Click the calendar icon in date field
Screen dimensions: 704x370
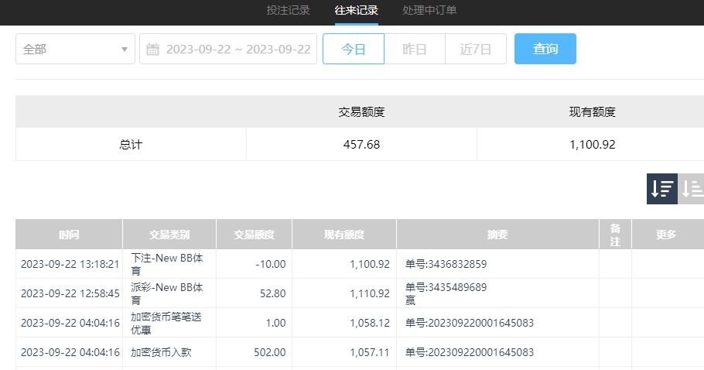[152, 50]
